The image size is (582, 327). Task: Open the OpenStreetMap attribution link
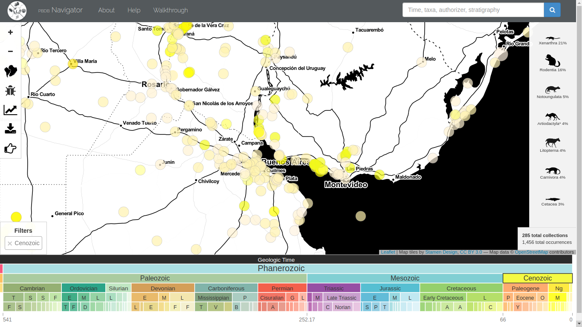531,252
